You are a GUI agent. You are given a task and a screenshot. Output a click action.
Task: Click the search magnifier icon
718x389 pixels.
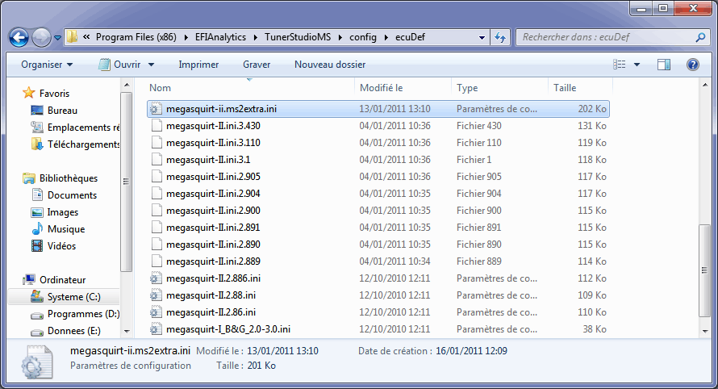pos(700,38)
